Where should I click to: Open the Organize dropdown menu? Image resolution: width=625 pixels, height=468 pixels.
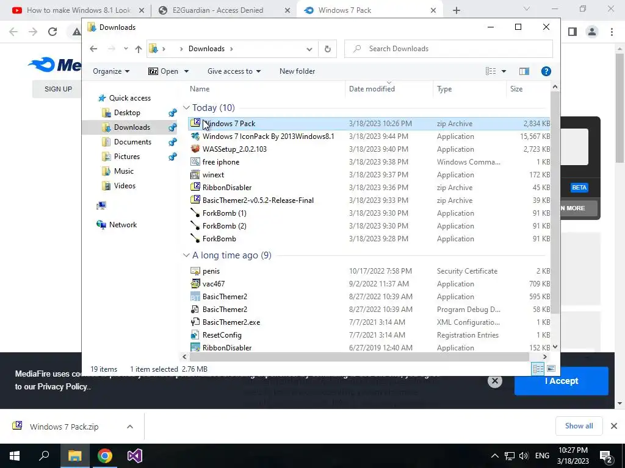[111, 71]
